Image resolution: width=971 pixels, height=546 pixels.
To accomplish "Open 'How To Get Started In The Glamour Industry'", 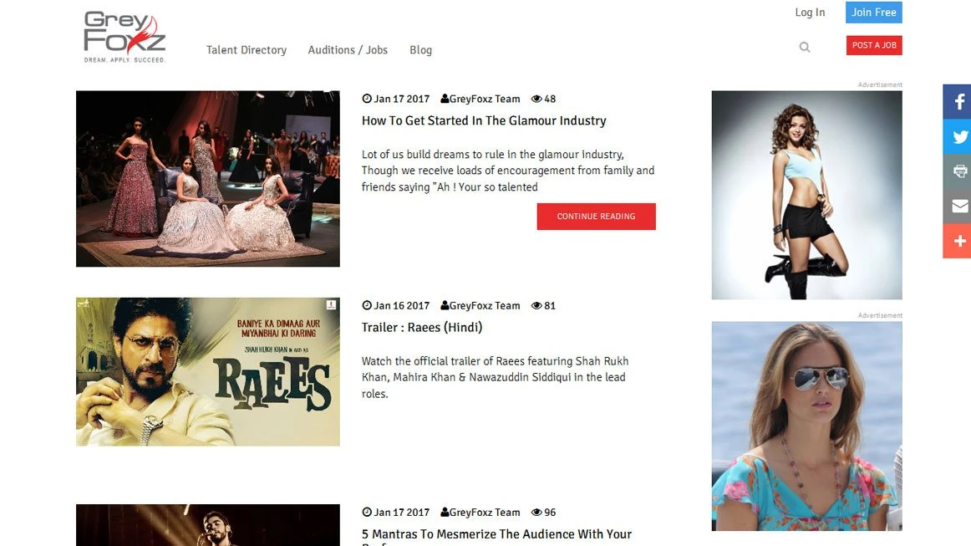I will point(484,120).
